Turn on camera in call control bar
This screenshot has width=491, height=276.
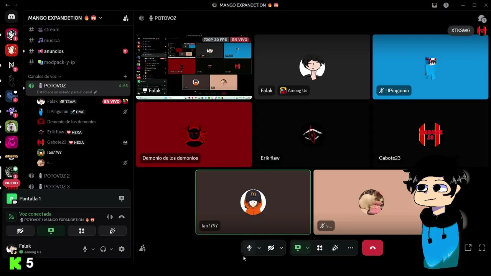tap(271, 248)
